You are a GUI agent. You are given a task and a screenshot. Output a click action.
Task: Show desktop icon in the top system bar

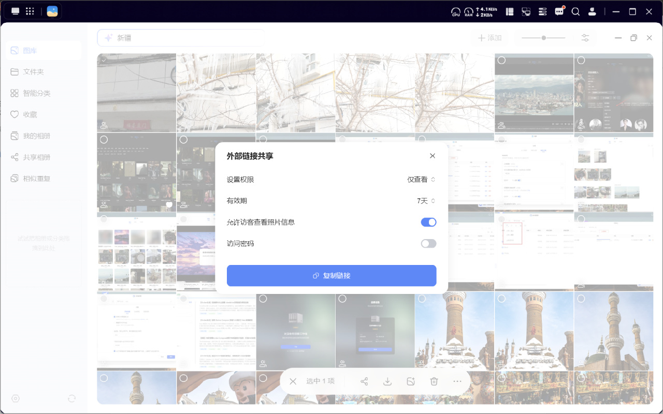[x=16, y=11]
